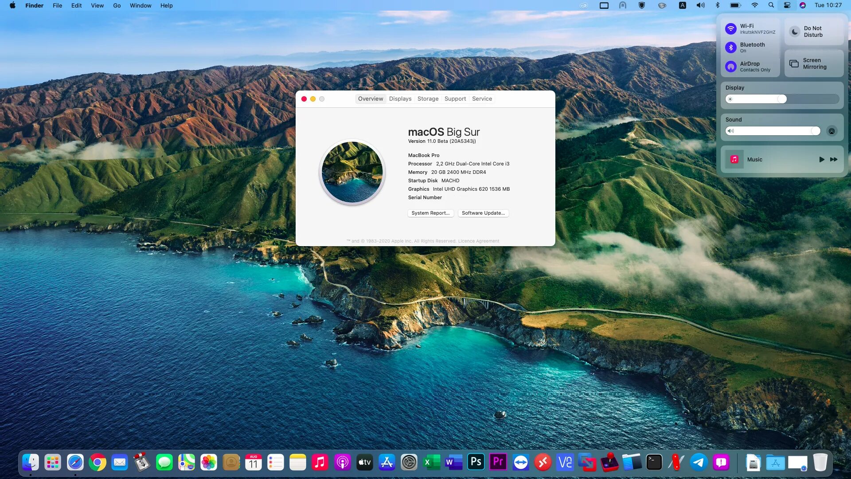The image size is (851, 479).
Task: Open the Edit menu
Action: tap(76, 5)
